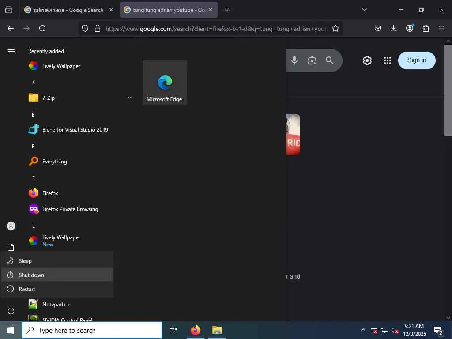
Task: Choose Shut down from the power menu
Action: [57, 275]
